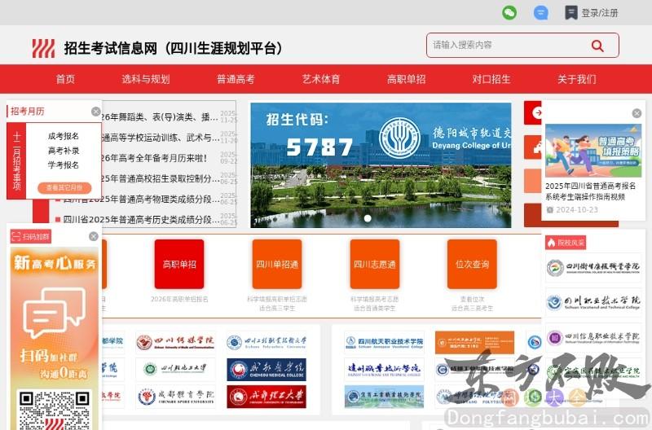Click the red site logo
The width and height of the screenshot is (652, 430).
point(43,48)
